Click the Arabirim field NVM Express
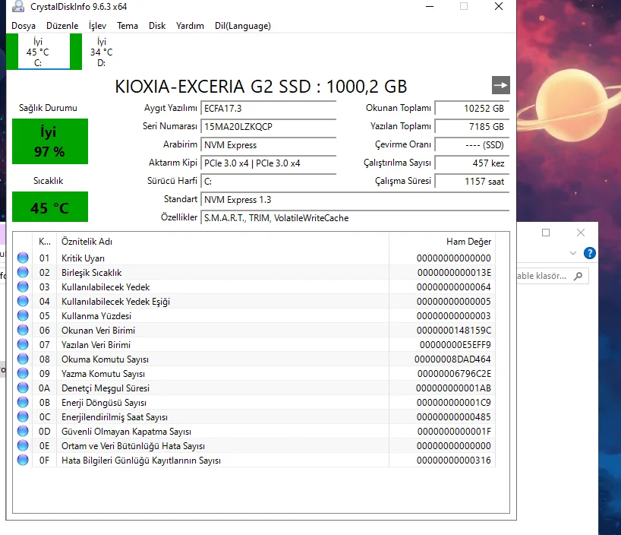 (269, 144)
